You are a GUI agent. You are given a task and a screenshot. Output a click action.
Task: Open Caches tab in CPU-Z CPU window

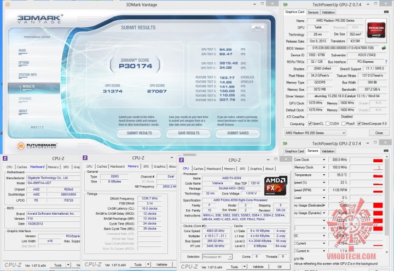198,169
